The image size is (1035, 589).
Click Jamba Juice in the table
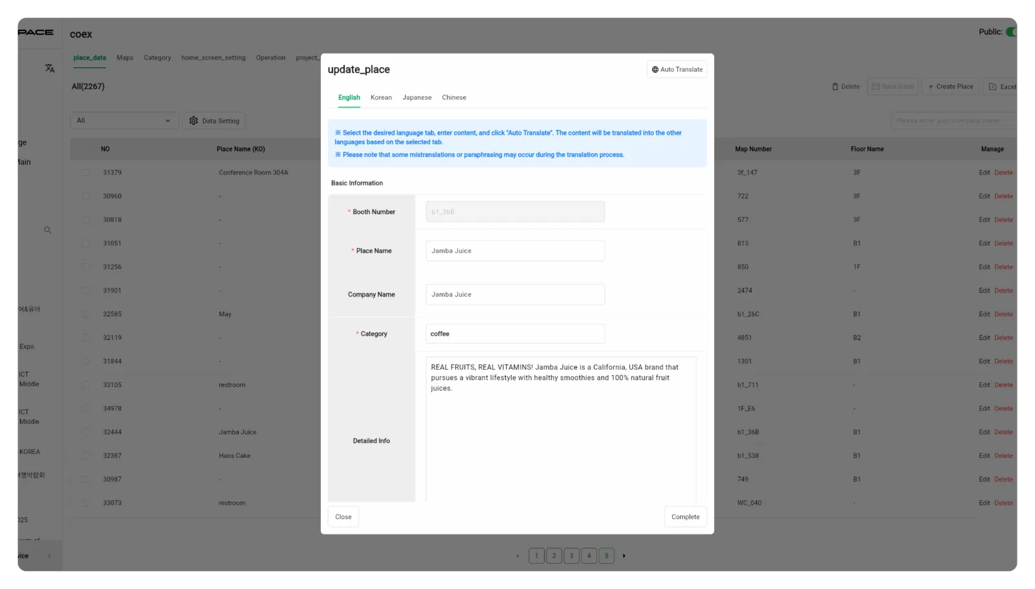[237, 433]
